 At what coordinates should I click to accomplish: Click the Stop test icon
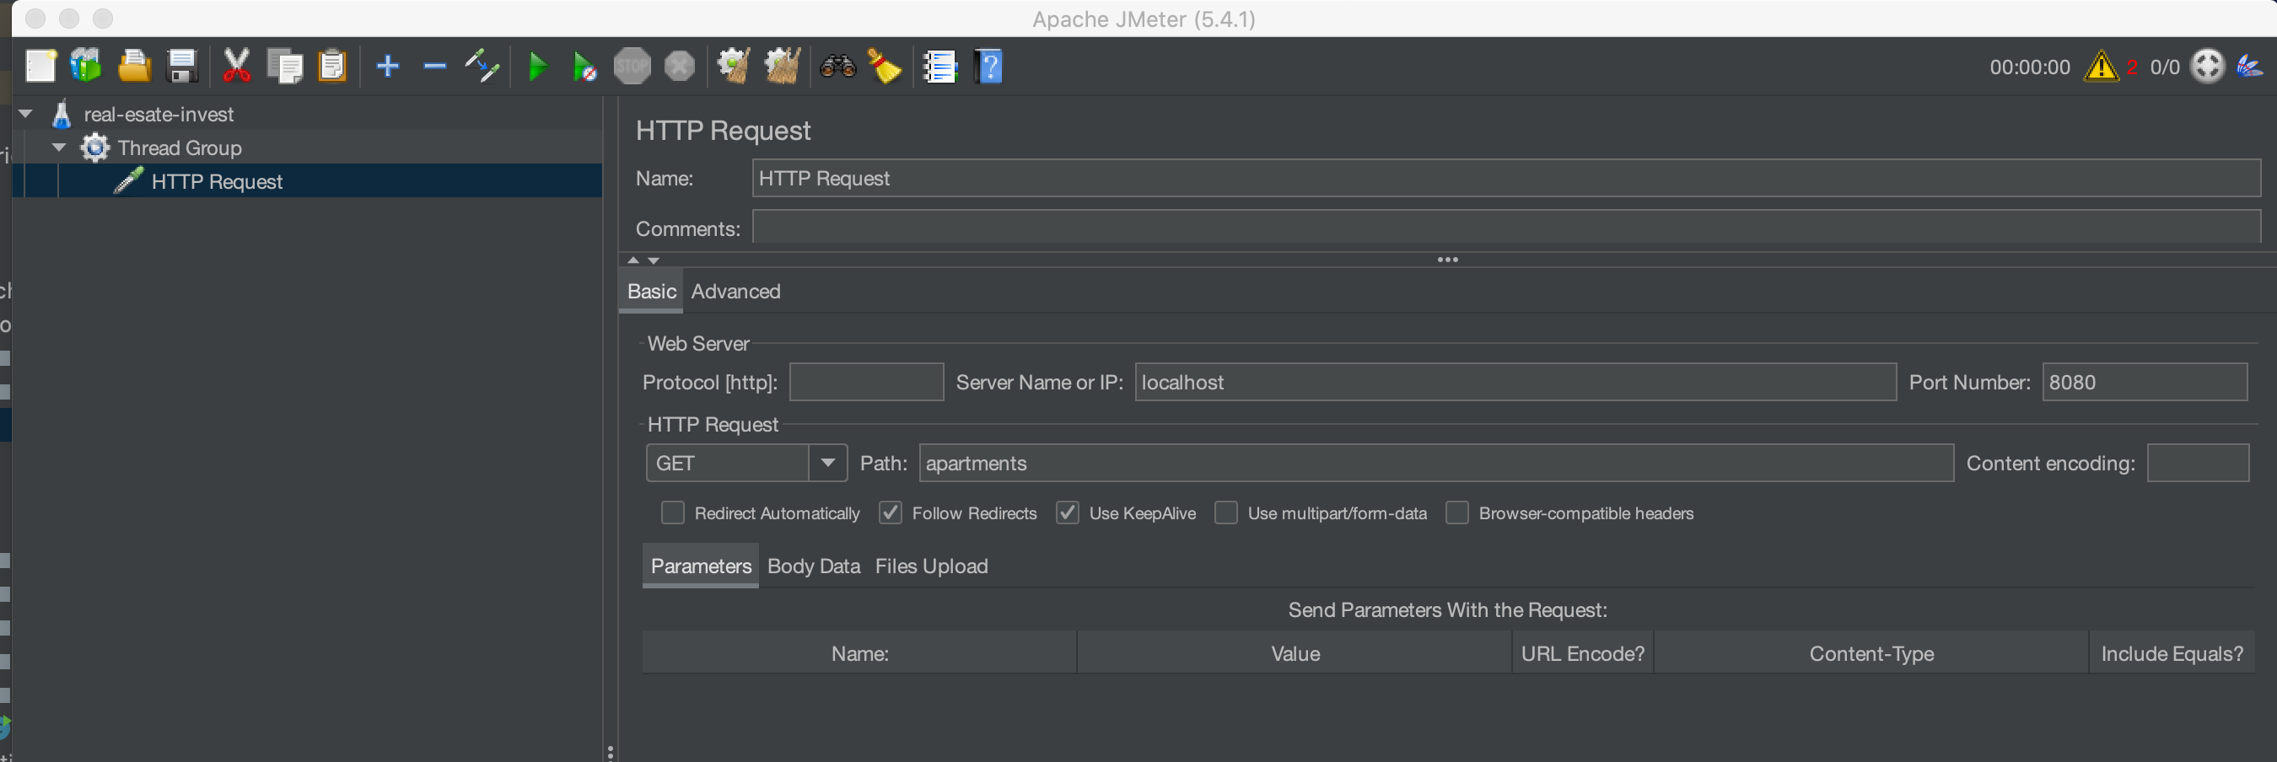click(x=632, y=67)
